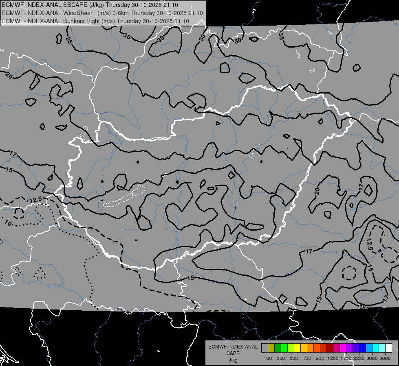
Task: Click the legend value 900
Action: (x=320, y=358)
